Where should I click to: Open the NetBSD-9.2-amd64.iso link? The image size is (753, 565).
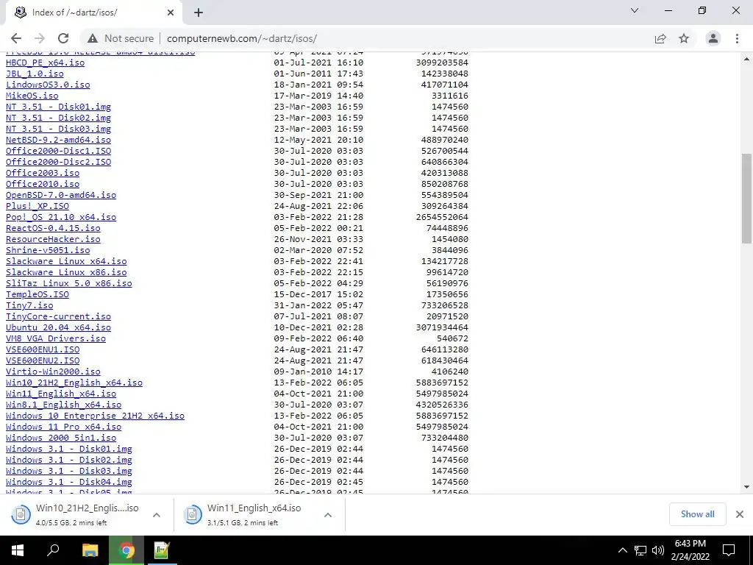tap(58, 140)
